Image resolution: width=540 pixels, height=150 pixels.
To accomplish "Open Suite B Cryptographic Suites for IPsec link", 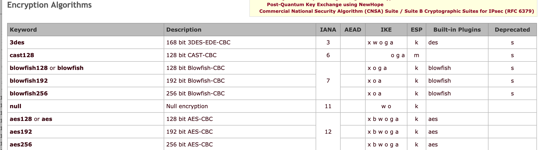I will pos(469,11).
